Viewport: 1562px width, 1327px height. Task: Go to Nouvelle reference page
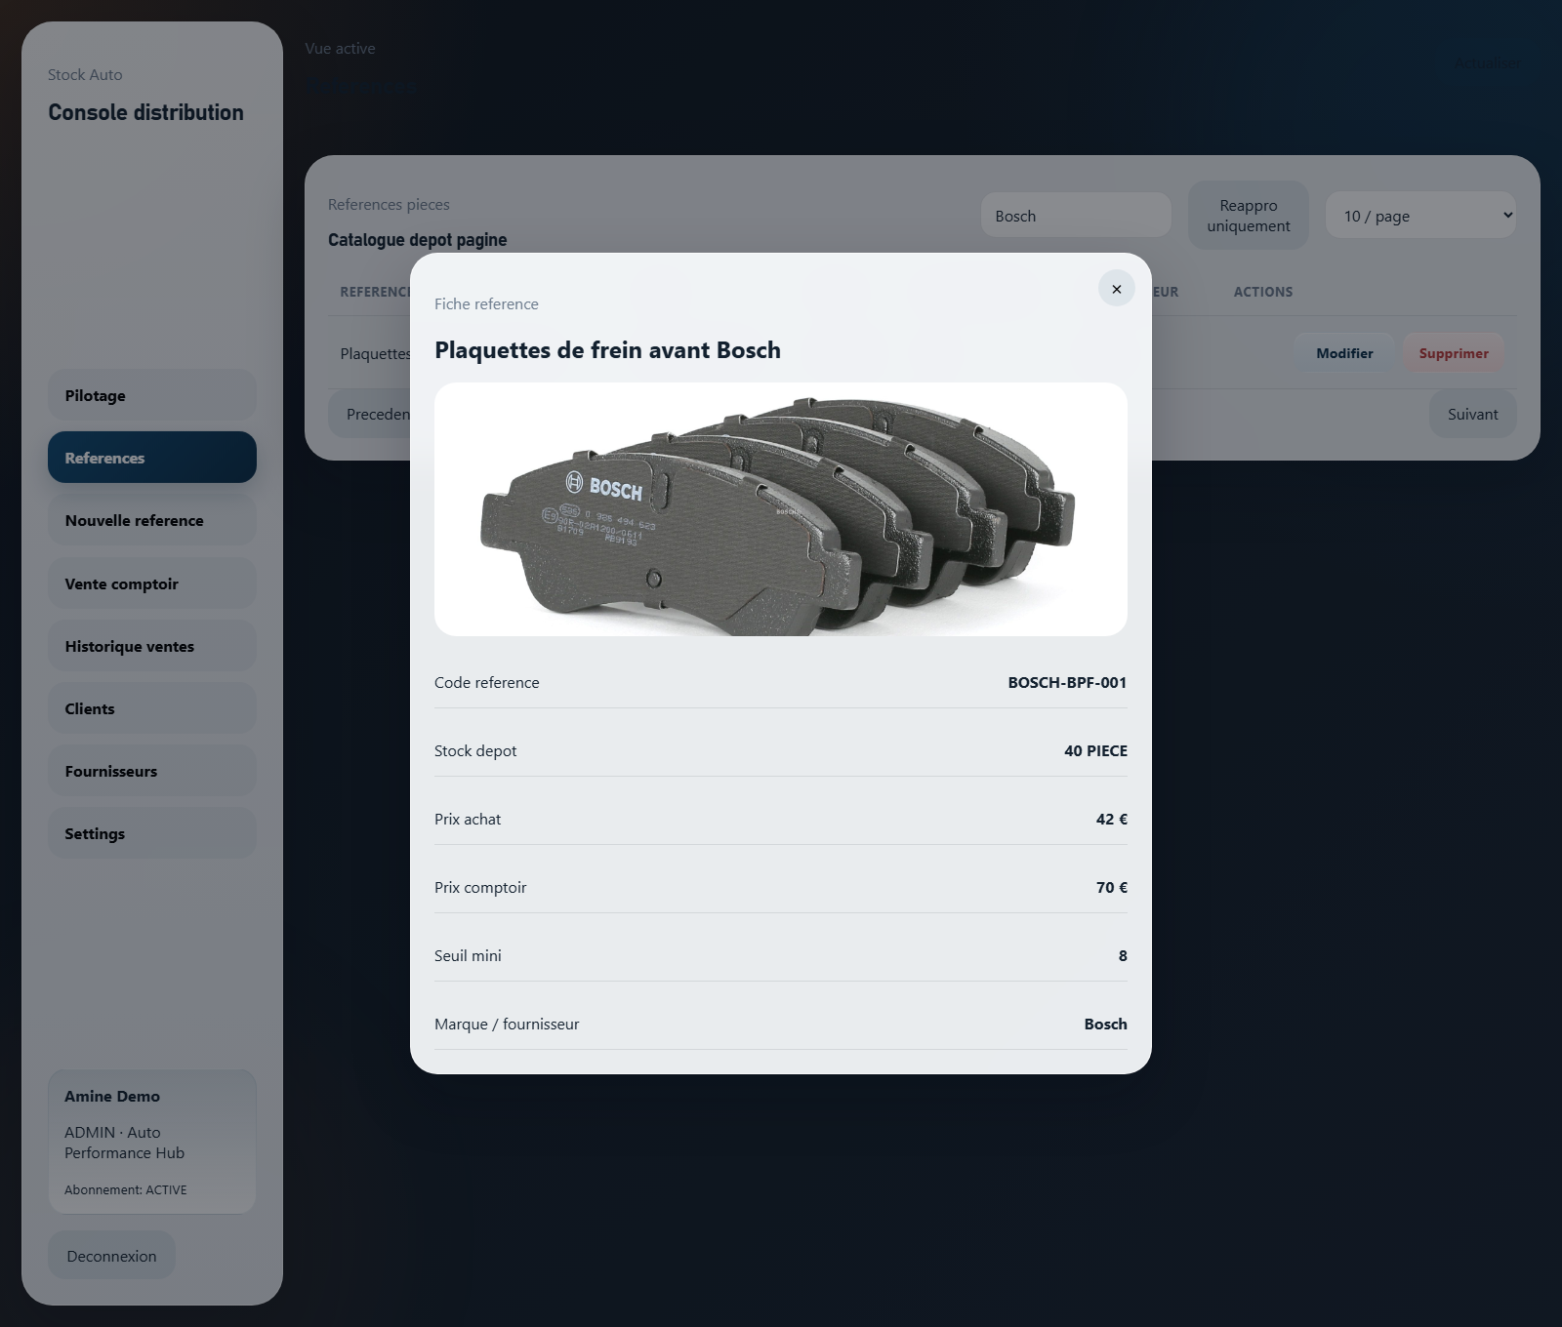151,521
